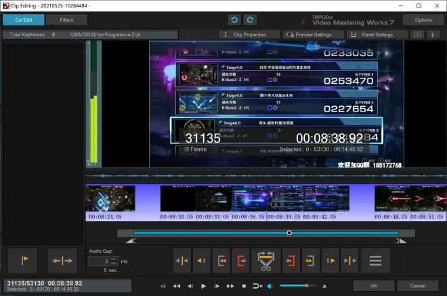Rewind playback

177,286
